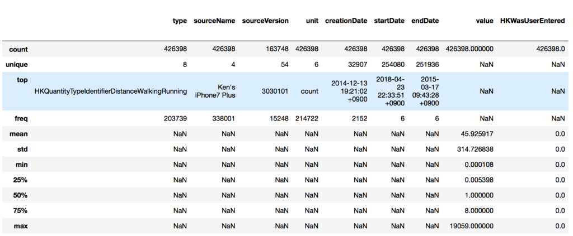The image size is (573, 236).
Task: Click the 'creationDate' column header
Action: coord(346,21)
